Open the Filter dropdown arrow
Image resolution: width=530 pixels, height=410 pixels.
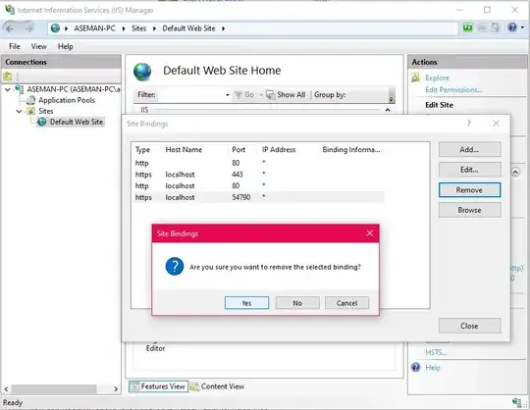click(x=227, y=95)
